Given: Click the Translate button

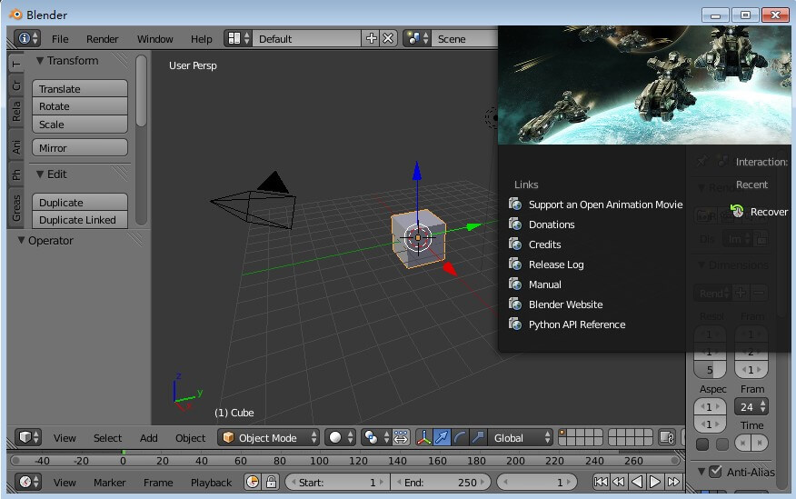Looking at the screenshot, I should tap(80, 88).
